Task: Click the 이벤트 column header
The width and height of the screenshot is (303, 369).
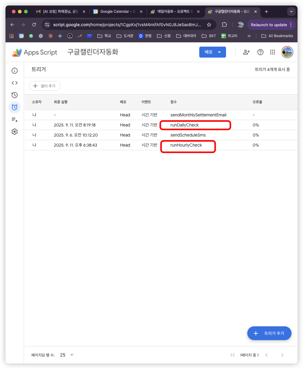Action: [146, 102]
